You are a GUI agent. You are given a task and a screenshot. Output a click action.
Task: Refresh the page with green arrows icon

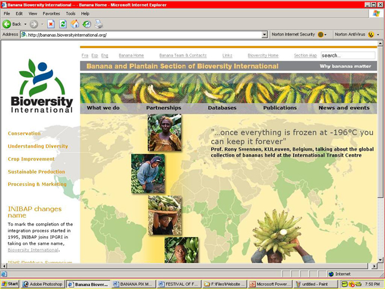[63, 24]
